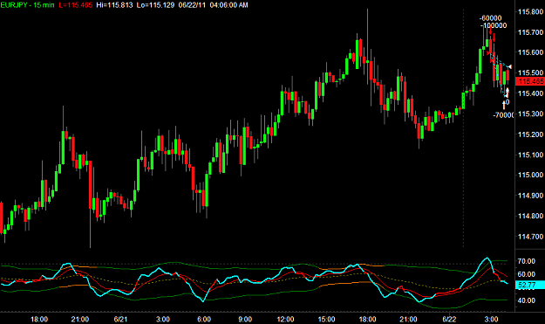Image resolution: width=545 pixels, height=324 pixels.
Task: Select the 06/22/11 date in header
Action: pyautogui.click(x=192, y=5)
